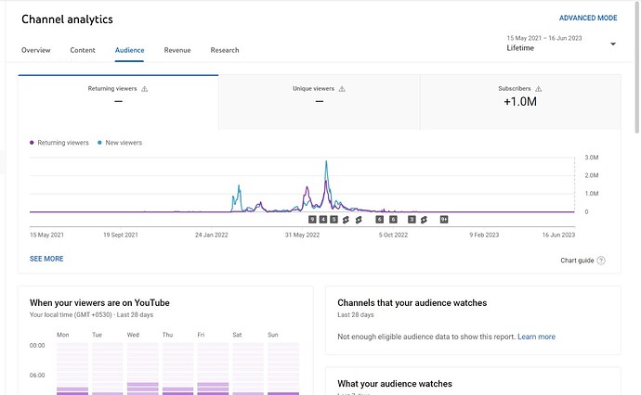Click the 19 Sept 2021 axis date
Image resolution: width=641 pixels, height=395 pixels.
click(x=121, y=235)
